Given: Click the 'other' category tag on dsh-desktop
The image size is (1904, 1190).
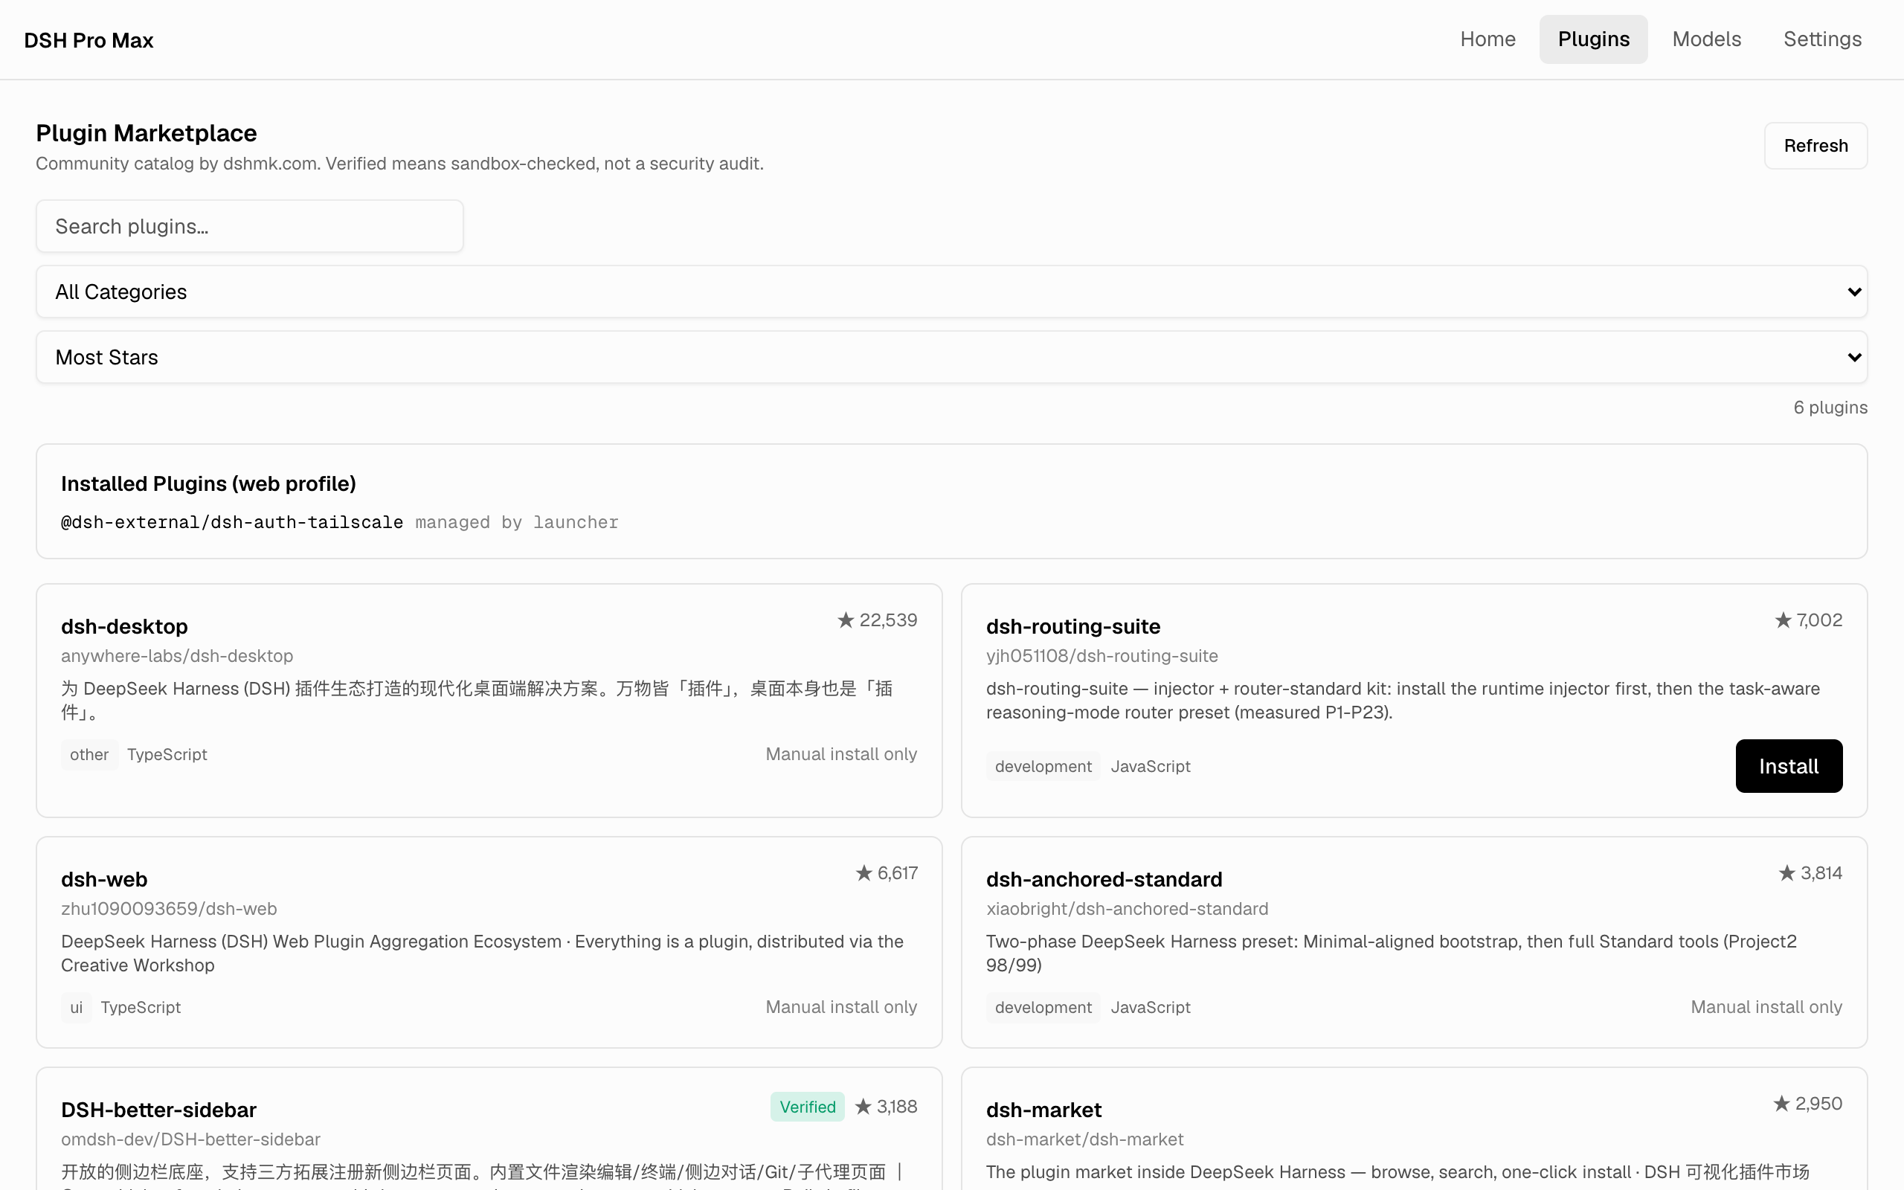Looking at the screenshot, I should 89,754.
